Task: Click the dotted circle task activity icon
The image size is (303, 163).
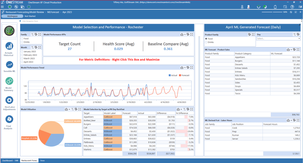Action: click(x=259, y=7)
